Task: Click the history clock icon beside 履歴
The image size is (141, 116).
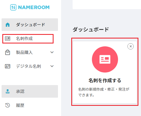Action: [x=8, y=105]
